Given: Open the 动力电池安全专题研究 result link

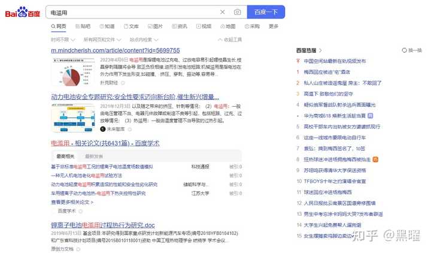Looking at the screenshot, I should click(135, 97).
